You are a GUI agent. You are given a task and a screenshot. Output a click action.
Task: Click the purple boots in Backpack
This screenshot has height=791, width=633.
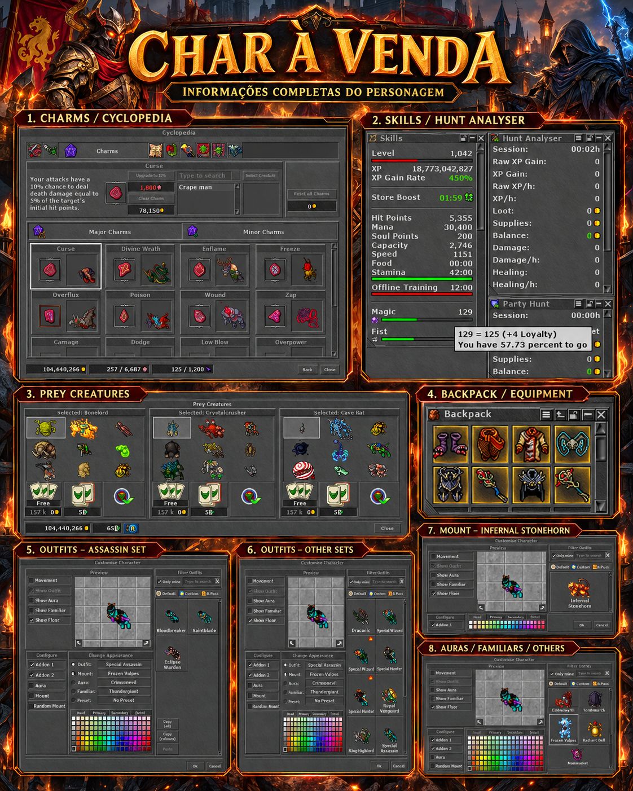pos(450,444)
